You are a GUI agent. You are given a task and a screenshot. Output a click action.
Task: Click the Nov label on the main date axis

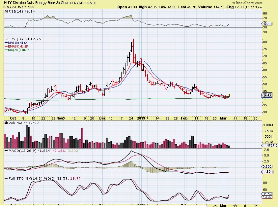pos(60,118)
